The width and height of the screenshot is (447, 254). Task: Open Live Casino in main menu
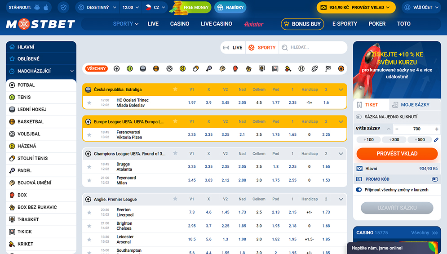[x=216, y=24]
